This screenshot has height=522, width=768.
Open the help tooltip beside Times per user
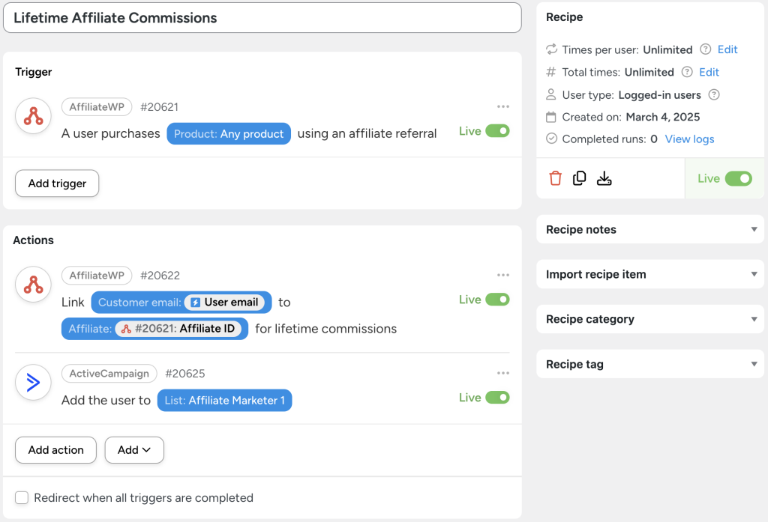click(706, 49)
